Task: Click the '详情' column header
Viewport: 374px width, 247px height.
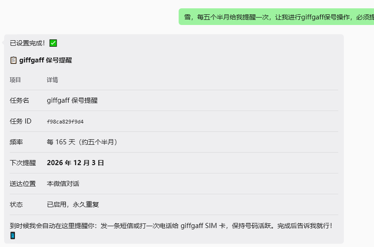Action: (x=52, y=80)
